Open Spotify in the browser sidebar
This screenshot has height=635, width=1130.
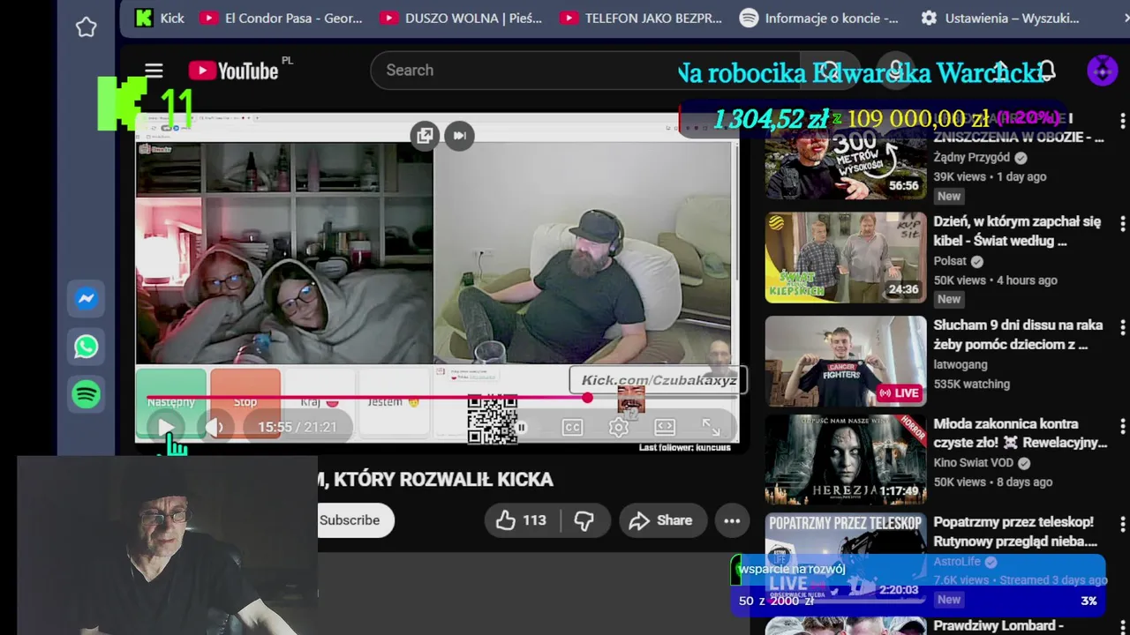(86, 394)
